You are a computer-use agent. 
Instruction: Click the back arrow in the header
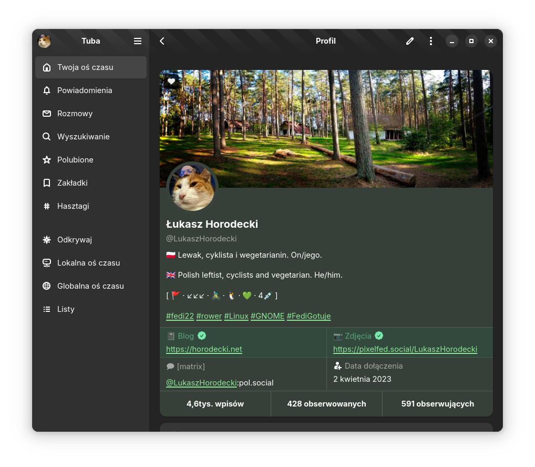(162, 41)
